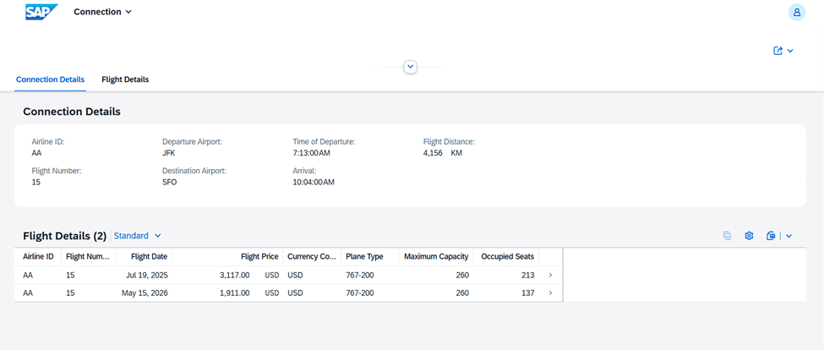
Task: Open the export options dropdown arrow
Action: (789, 236)
